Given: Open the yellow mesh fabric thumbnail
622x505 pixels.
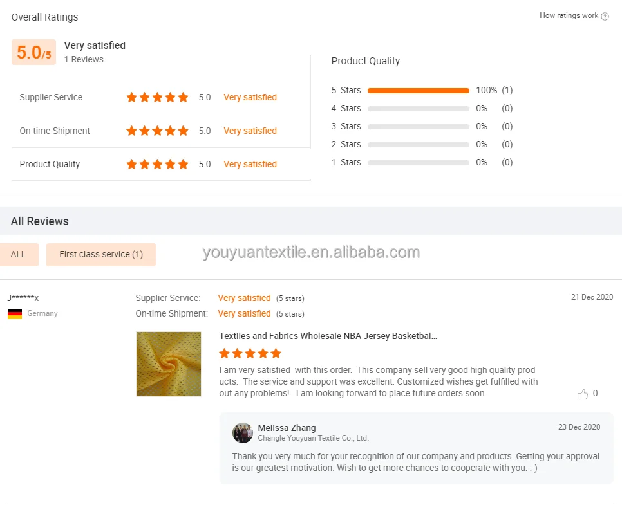Looking at the screenshot, I should (169, 364).
